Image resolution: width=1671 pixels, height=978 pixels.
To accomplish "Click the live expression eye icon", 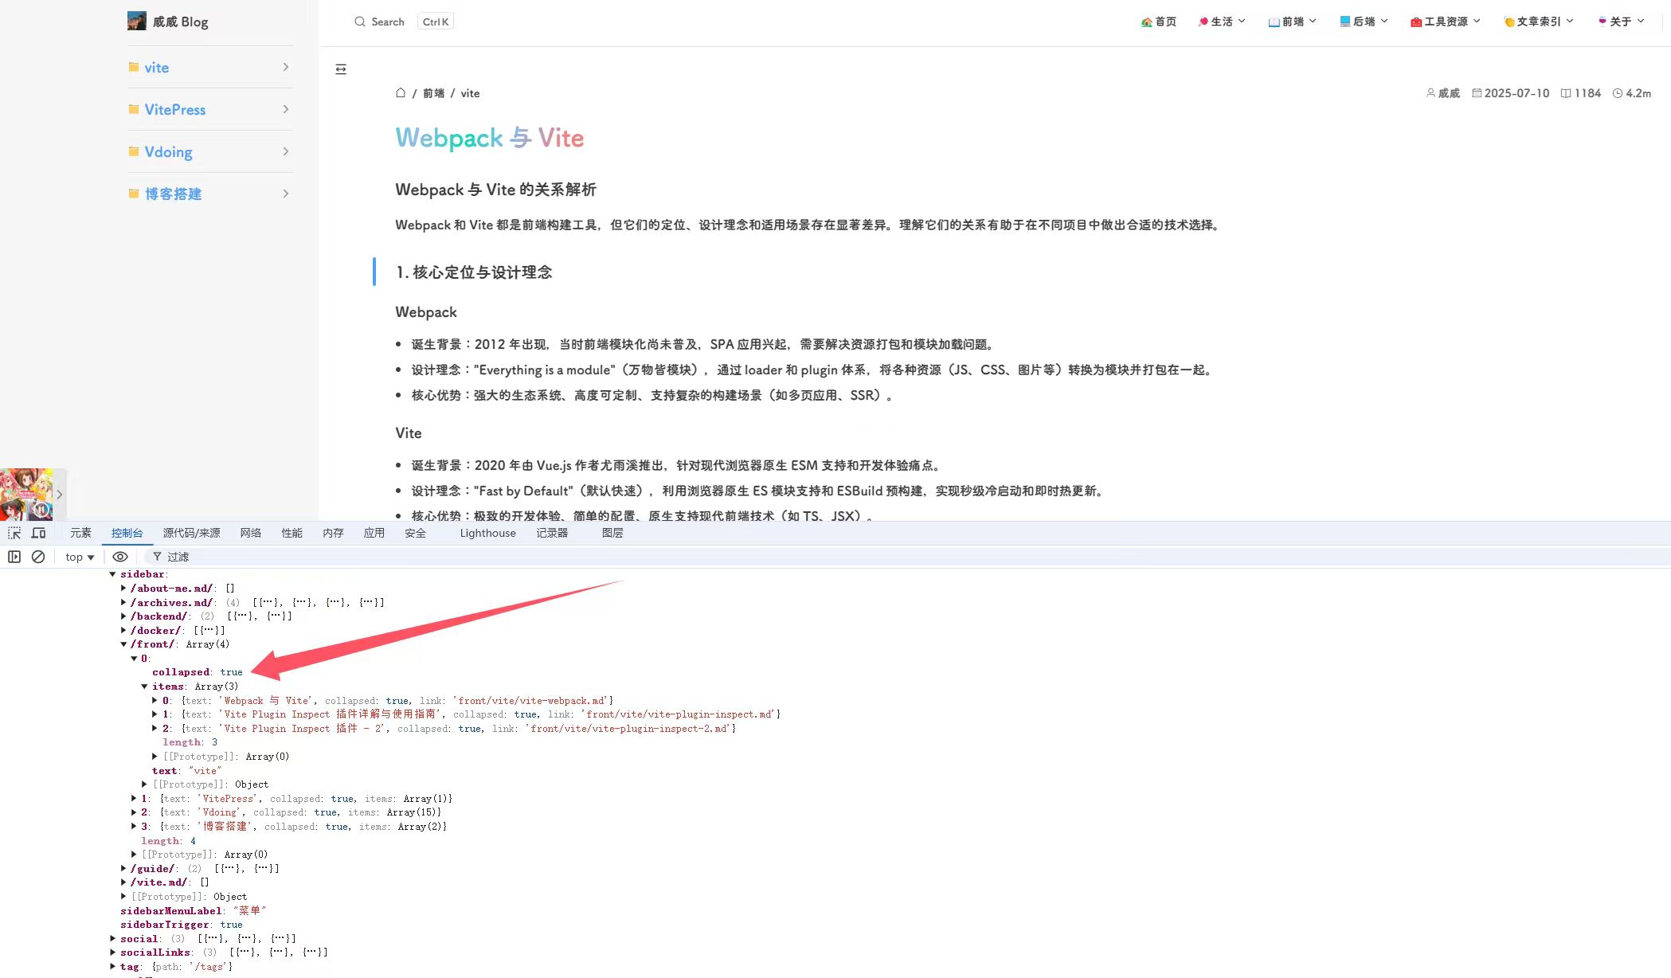I will click(x=120, y=557).
